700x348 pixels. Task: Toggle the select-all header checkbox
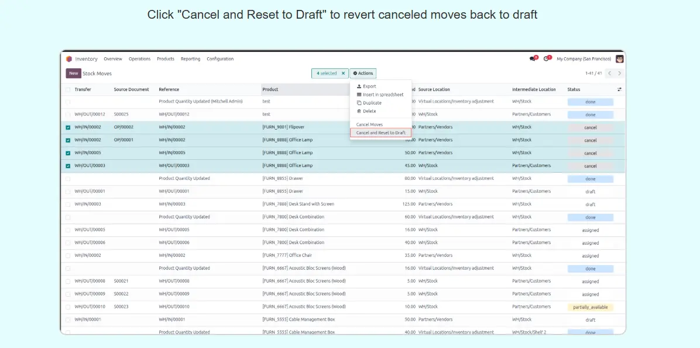click(x=68, y=90)
